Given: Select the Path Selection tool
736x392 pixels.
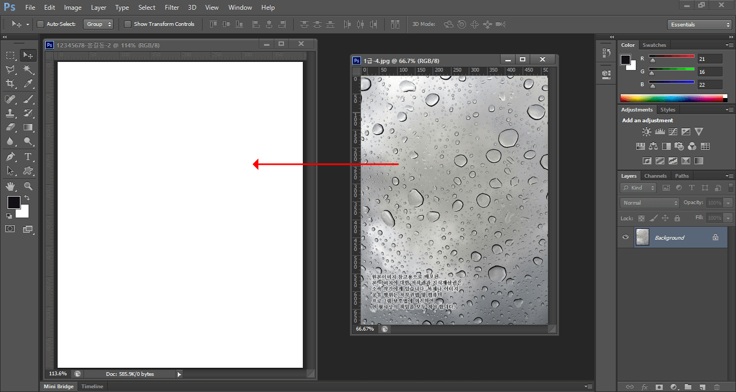Looking at the screenshot, I should point(10,171).
